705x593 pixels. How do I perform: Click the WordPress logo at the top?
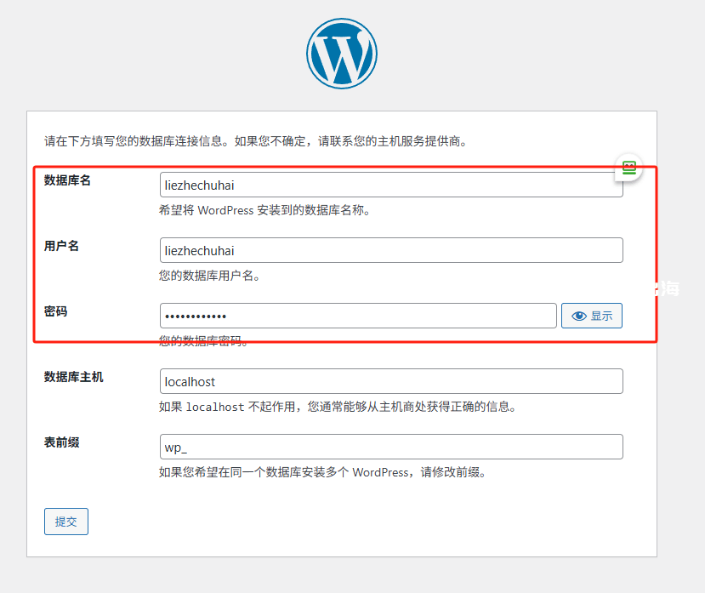pos(341,54)
